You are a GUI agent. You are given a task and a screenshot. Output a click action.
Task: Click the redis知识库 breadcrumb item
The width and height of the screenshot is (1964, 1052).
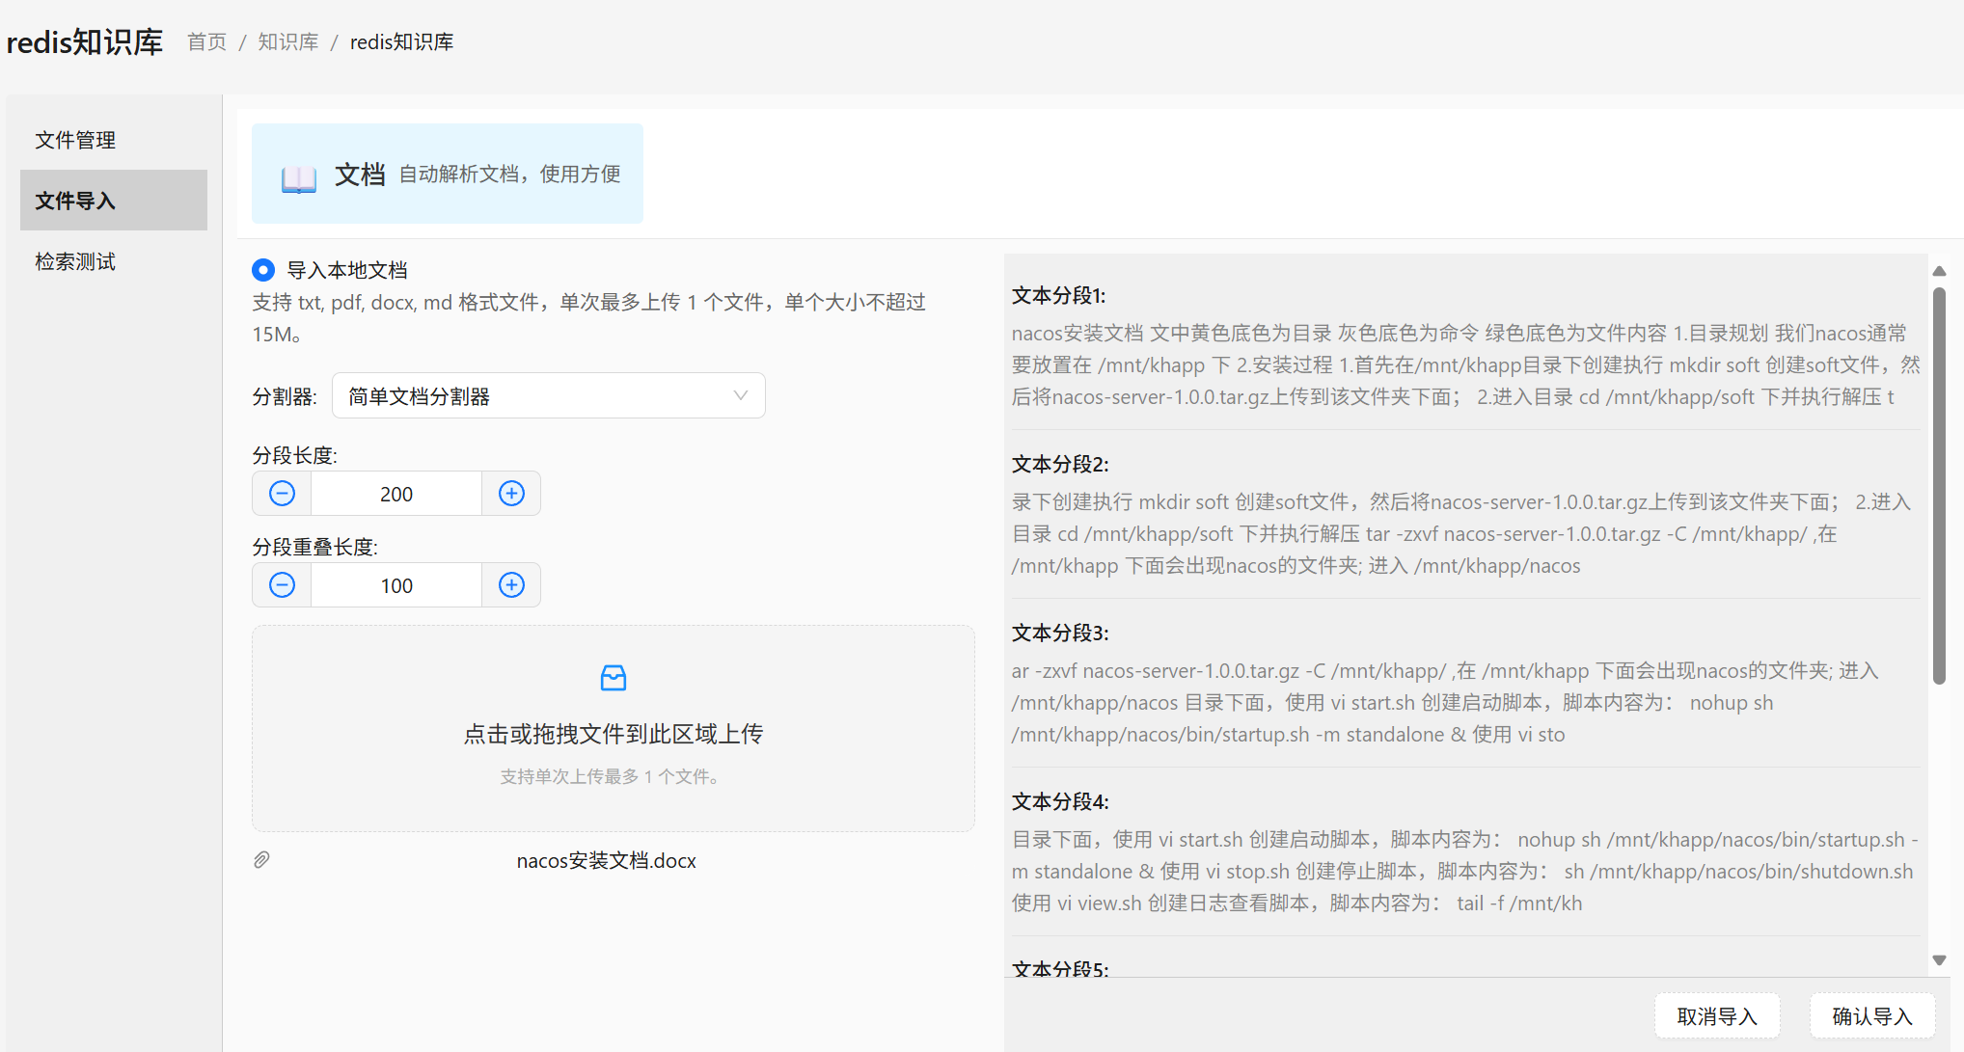point(401,42)
